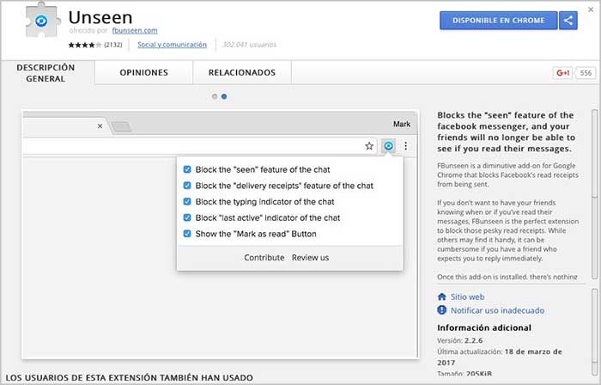Click the Información adicional heading
This screenshot has width=601, height=385.
pyautogui.click(x=484, y=328)
